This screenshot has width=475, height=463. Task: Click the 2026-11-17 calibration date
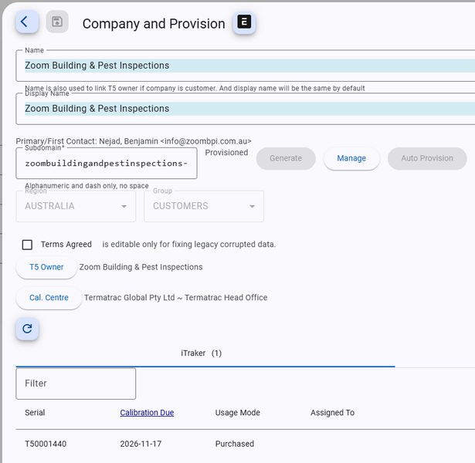(141, 444)
